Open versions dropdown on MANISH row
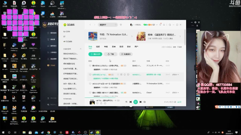Screen dimensions: 241x135 pyautogui.click(x=175, y=93)
